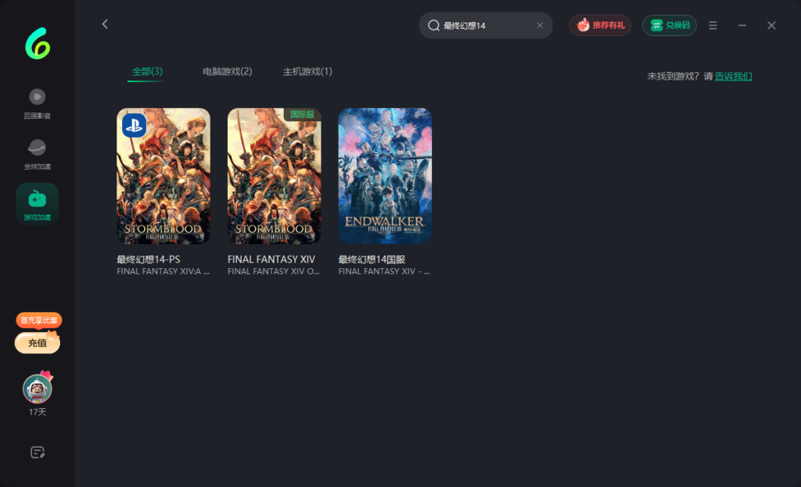Click the 兑换码 button
The width and height of the screenshot is (801, 487).
click(x=669, y=26)
